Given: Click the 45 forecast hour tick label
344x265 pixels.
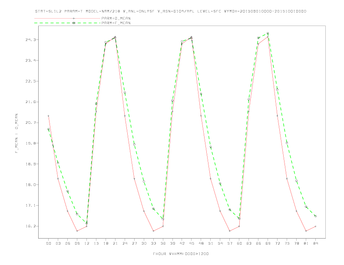Looking at the screenshot, I should (x=192, y=243).
